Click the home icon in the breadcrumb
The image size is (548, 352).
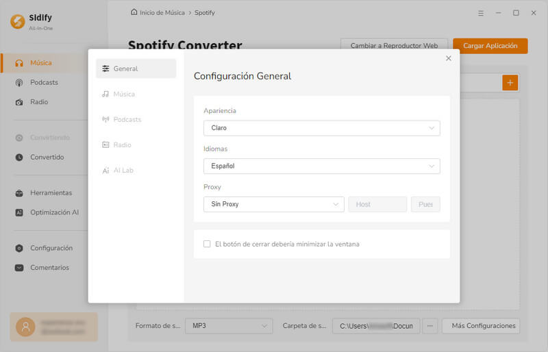[134, 12]
